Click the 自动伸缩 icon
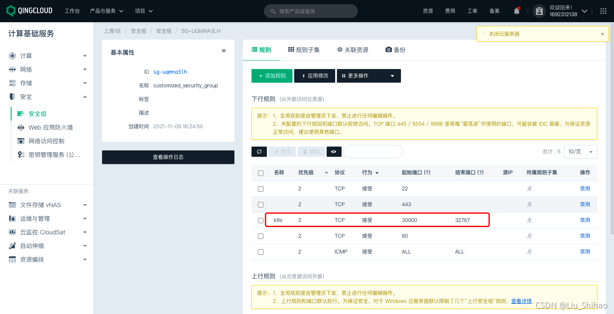 click(12, 246)
